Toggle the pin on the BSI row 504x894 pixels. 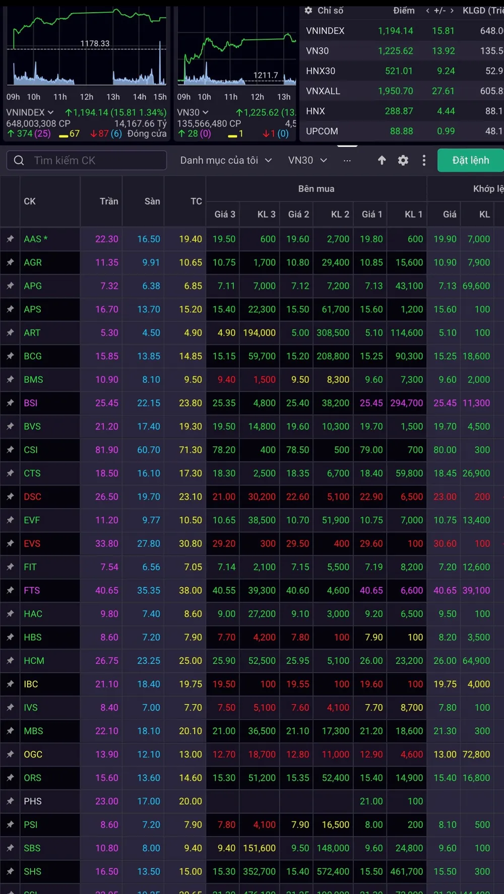click(10, 403)
